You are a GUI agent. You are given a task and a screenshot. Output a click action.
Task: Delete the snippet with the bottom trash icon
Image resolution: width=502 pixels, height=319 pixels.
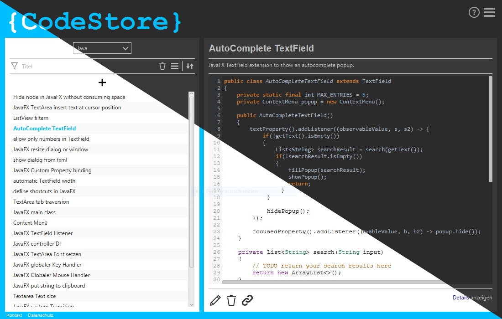tap(231, 300)
